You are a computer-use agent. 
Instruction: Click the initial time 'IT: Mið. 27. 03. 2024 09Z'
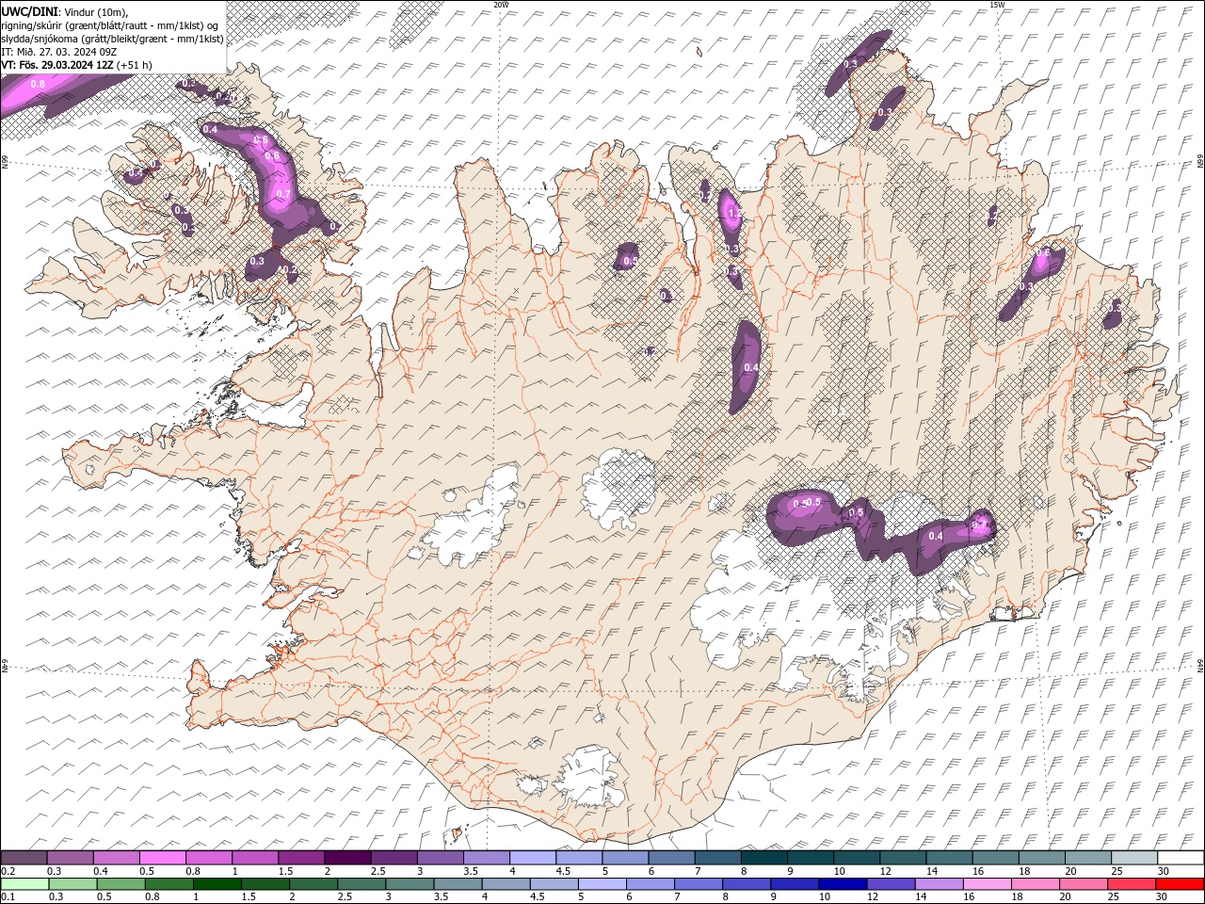[x=58, y=52]
